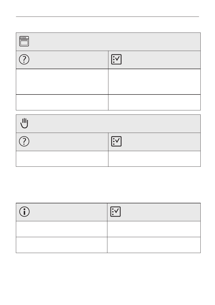
Task: Click the raised hand icon
Action: pos(24,123)
